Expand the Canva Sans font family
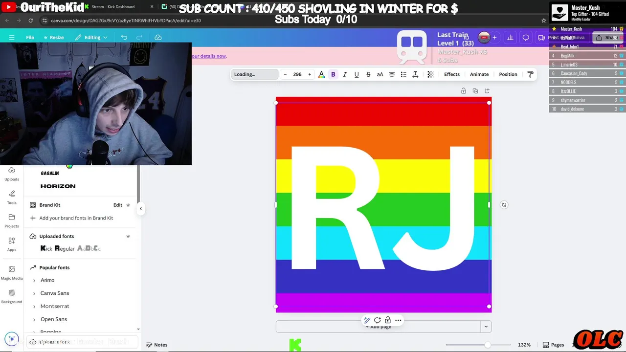The width and height of the screenshot is (626, 352). [34, 293]
